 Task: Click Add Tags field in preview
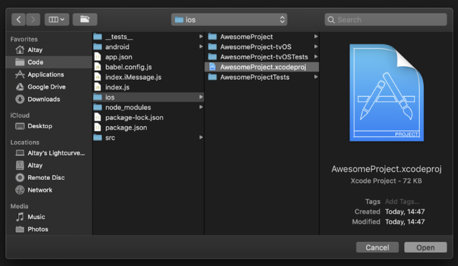tap(402, 202)
